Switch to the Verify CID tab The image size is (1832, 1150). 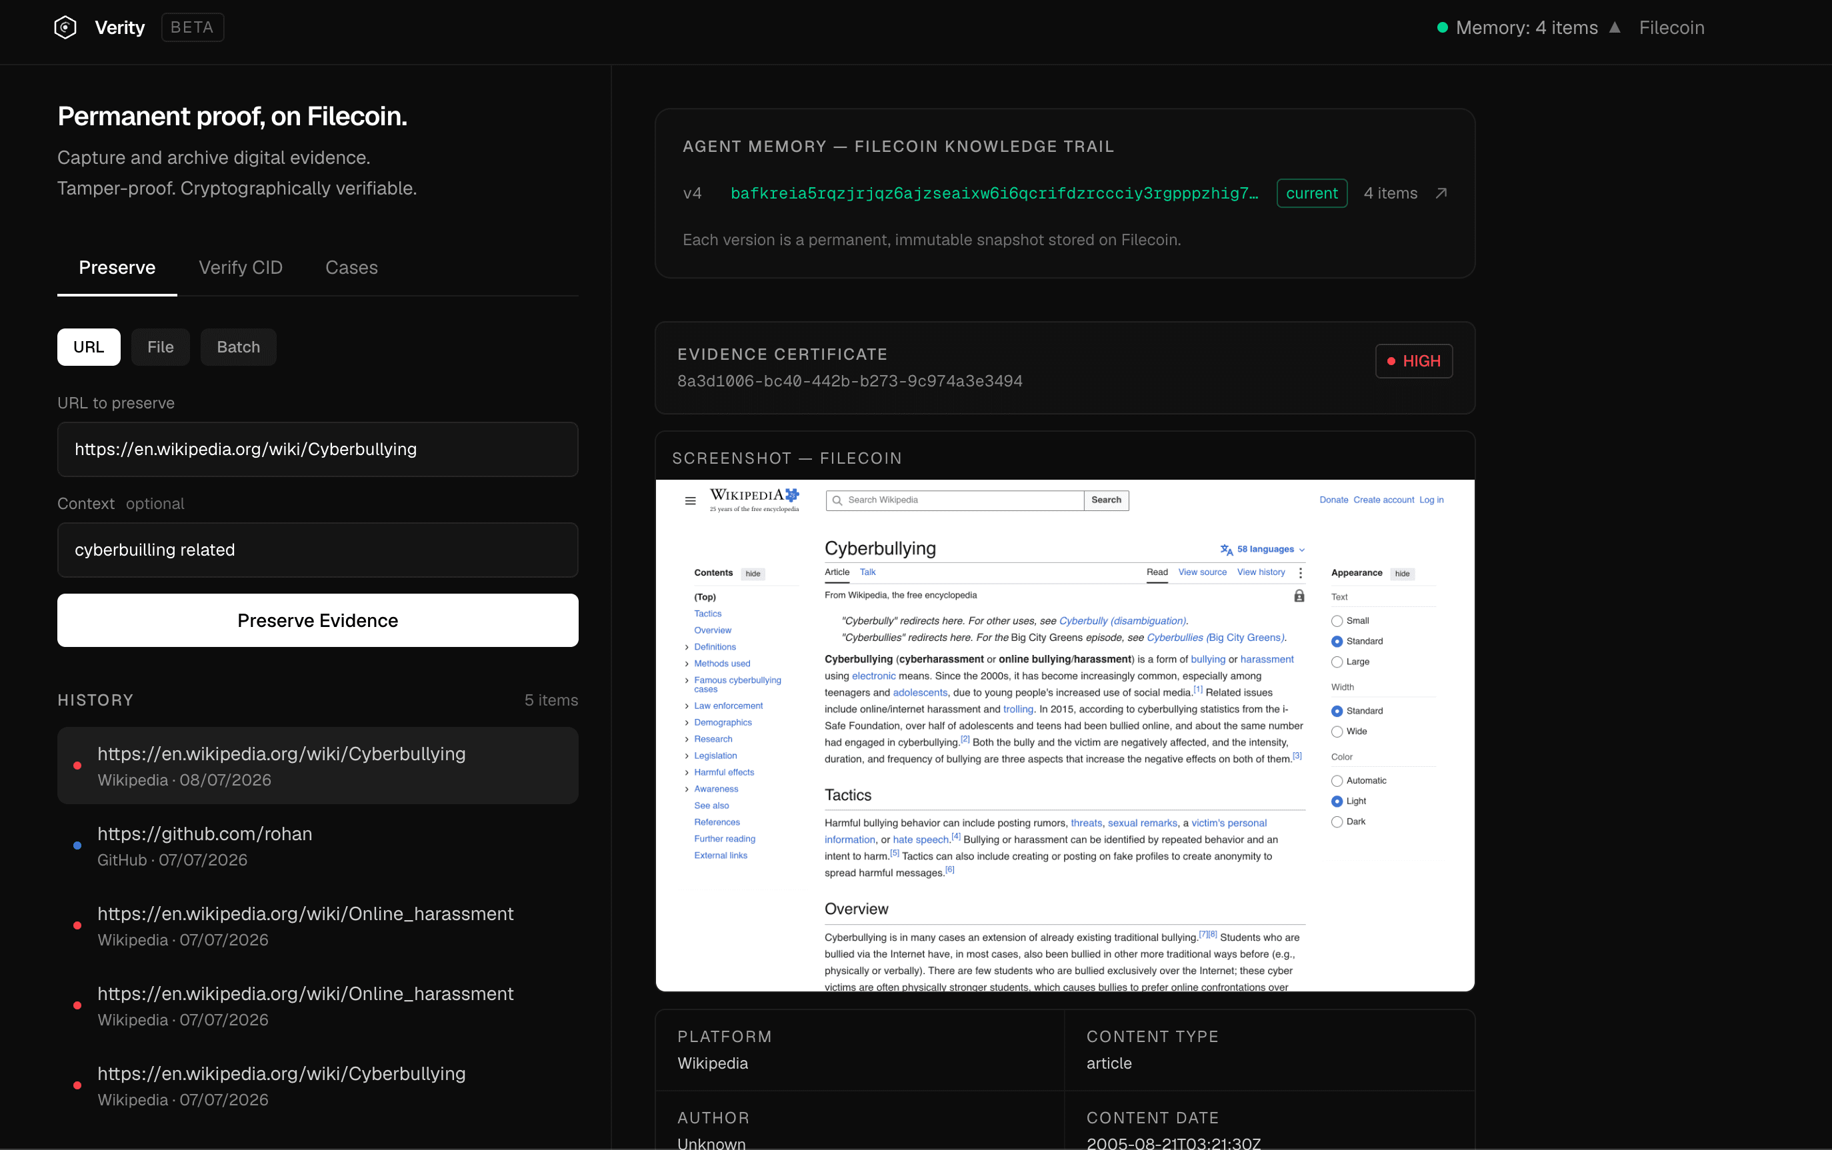point(241,268)
